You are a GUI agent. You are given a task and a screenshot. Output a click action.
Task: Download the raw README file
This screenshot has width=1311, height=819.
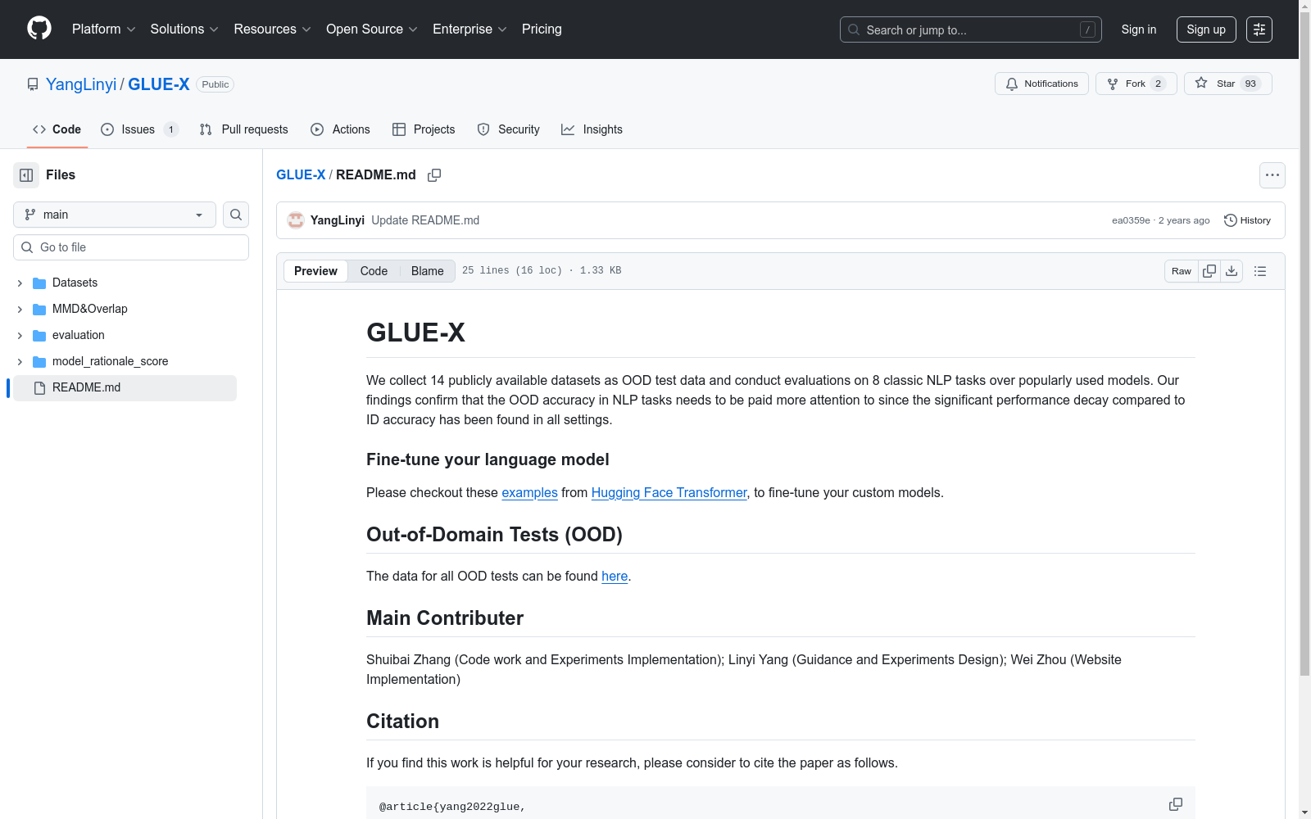(1232, 271)
